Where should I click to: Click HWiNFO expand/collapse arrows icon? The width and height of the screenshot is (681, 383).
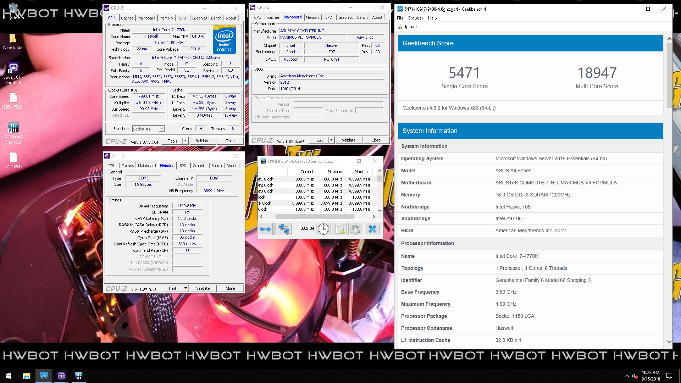click(x=265, y=229)
